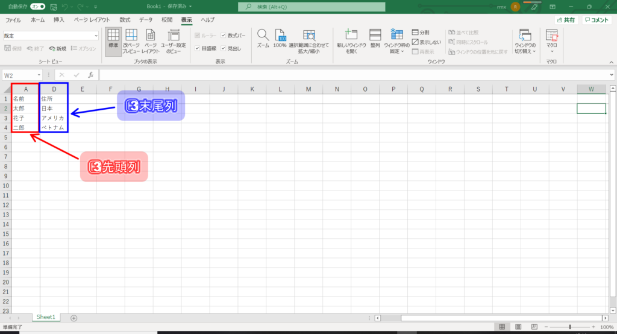
Task: Toggle the 見出し headings checkbox
Action: tap(224, 48)
